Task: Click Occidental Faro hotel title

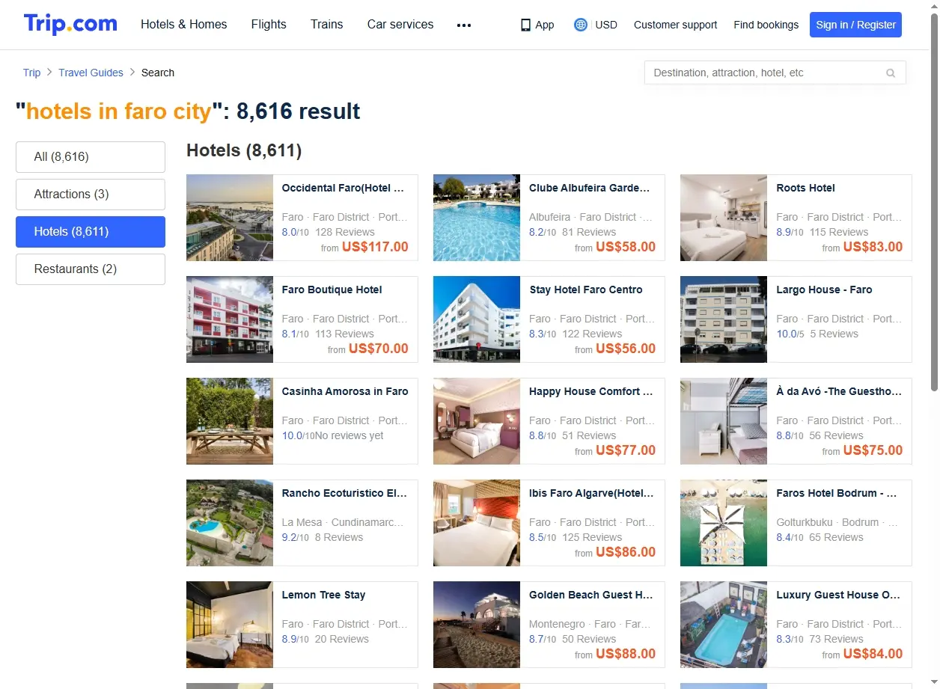Action: tap(343, 188)
